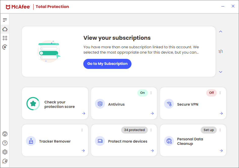The height and width of the screenshot is (168, 239).
Task: Click the 34 protected badge
Action: [134, 130]
